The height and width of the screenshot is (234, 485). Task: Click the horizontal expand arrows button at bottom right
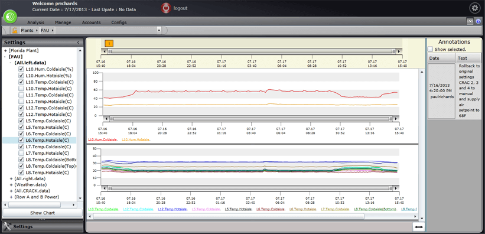(418, 227)
